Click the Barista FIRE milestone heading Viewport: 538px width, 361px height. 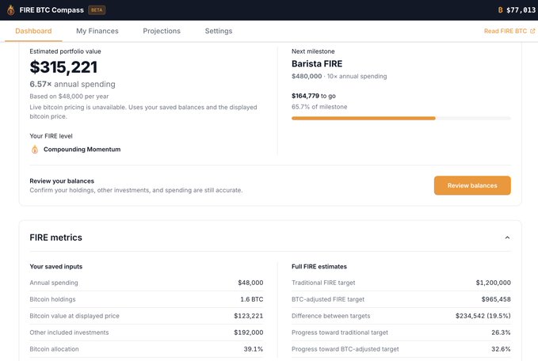click(x=317, y=64)
